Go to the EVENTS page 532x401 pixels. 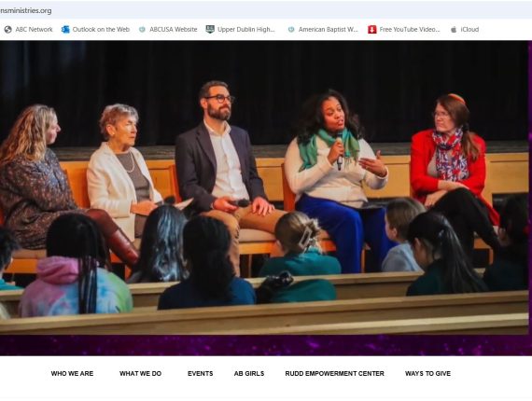(200, 374)
